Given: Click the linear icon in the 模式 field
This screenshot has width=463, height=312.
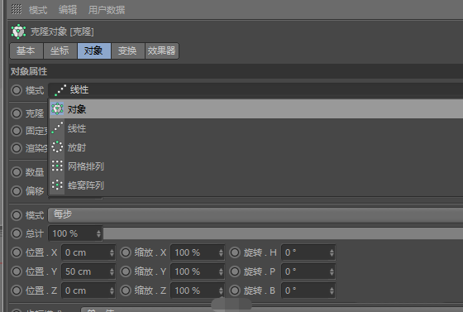Looking at the screenshot, I should click(60, 90).
